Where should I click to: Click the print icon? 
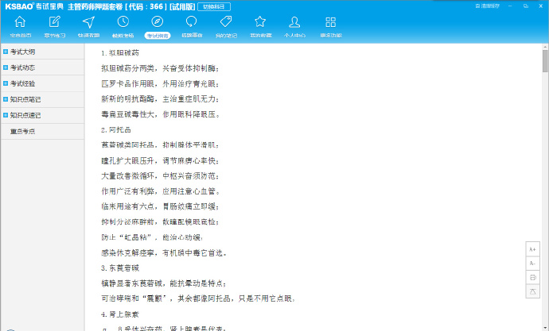(532, 277)
